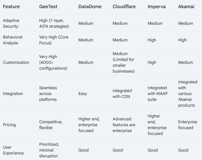This screenshot has width=202, height=160.
Task: Click the Akamai column header
Action: [x=186, y=7]
